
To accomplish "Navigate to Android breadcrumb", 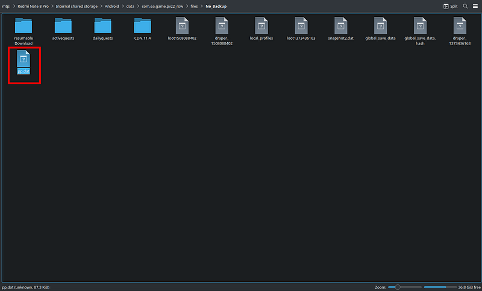I will tap(112, 6).
